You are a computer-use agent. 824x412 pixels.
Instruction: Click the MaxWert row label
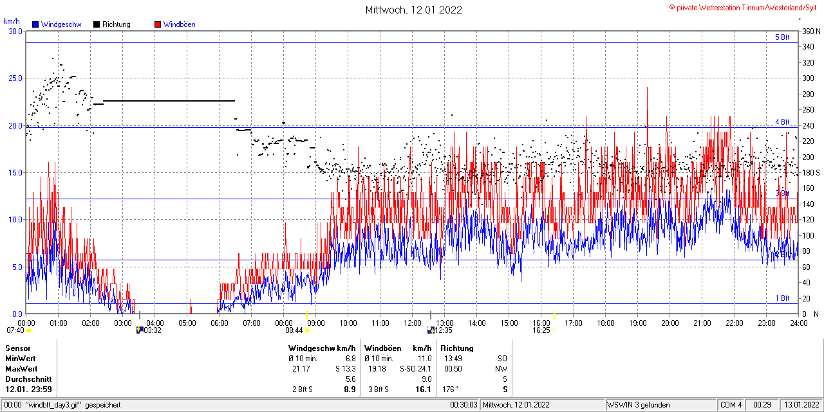tap(21, 369)
